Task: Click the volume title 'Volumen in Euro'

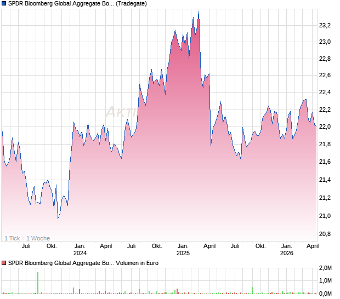Action: [x=137, y=263]
